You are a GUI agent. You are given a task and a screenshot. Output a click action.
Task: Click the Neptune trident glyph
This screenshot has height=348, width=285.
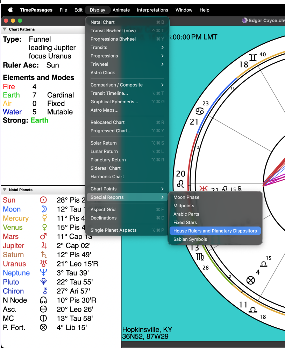point(43,273)
